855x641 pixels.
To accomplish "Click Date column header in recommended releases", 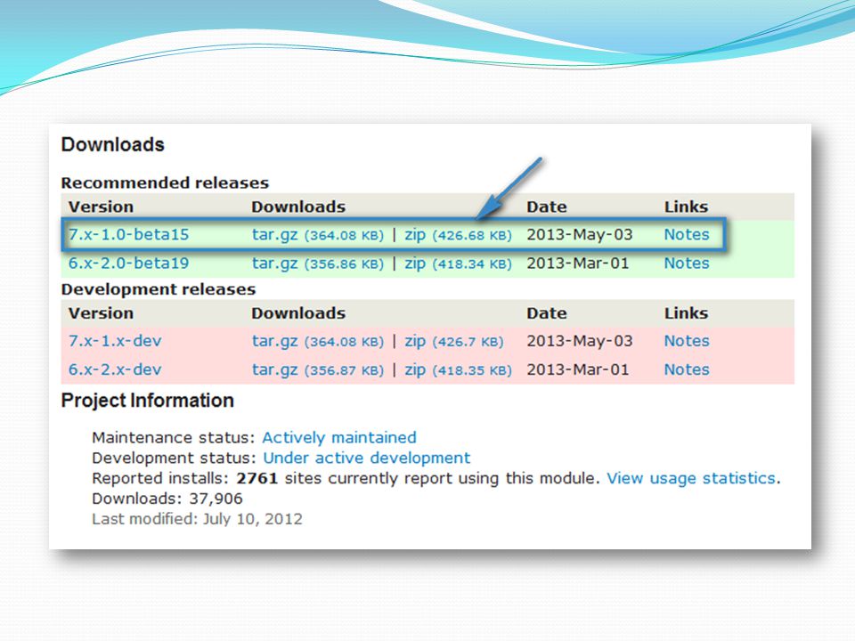I will 547,207.
